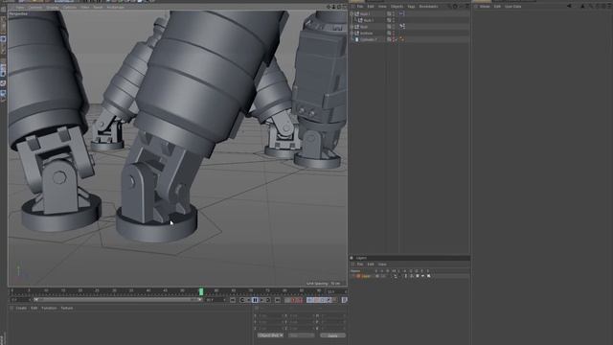Click the layer icon on Cylinder.1 row
The height and width of the screenshot is (345, 613).
[389, 39]
